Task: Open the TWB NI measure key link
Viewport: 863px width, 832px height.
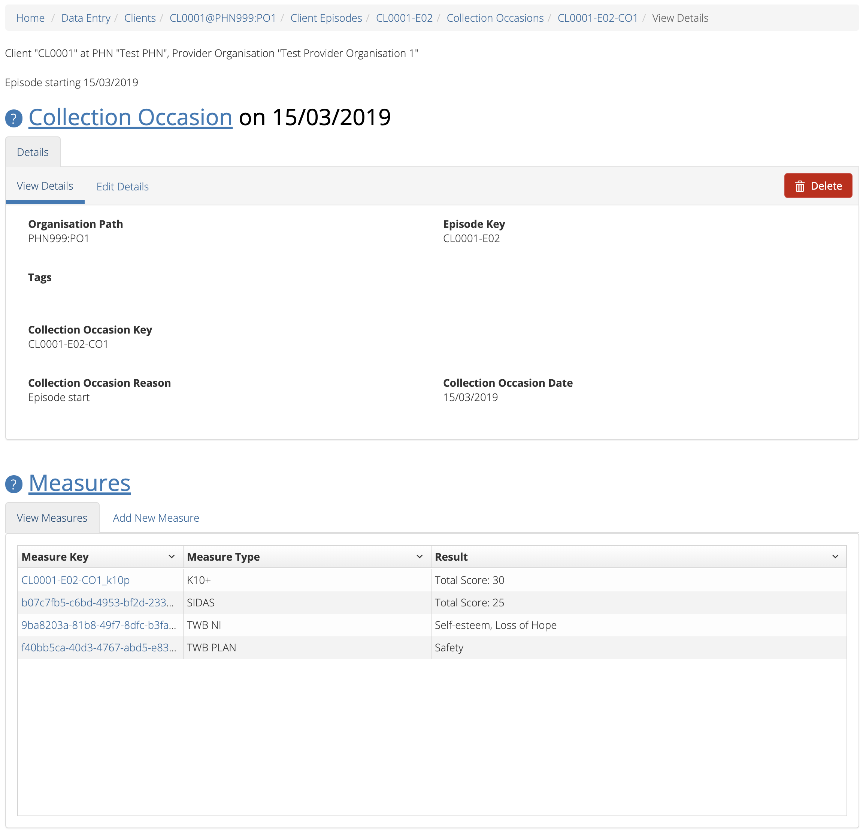Action: coord(99,625)
